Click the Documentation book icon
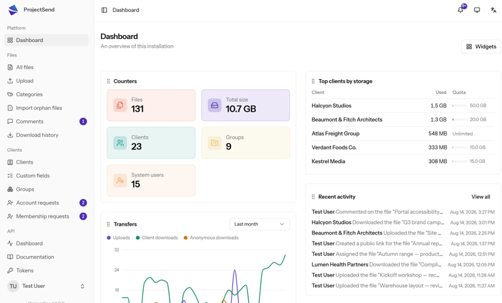This screenshot has width=502, height=303. click(10, 257)
